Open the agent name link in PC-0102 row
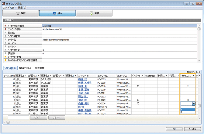 tap(83, 97)
